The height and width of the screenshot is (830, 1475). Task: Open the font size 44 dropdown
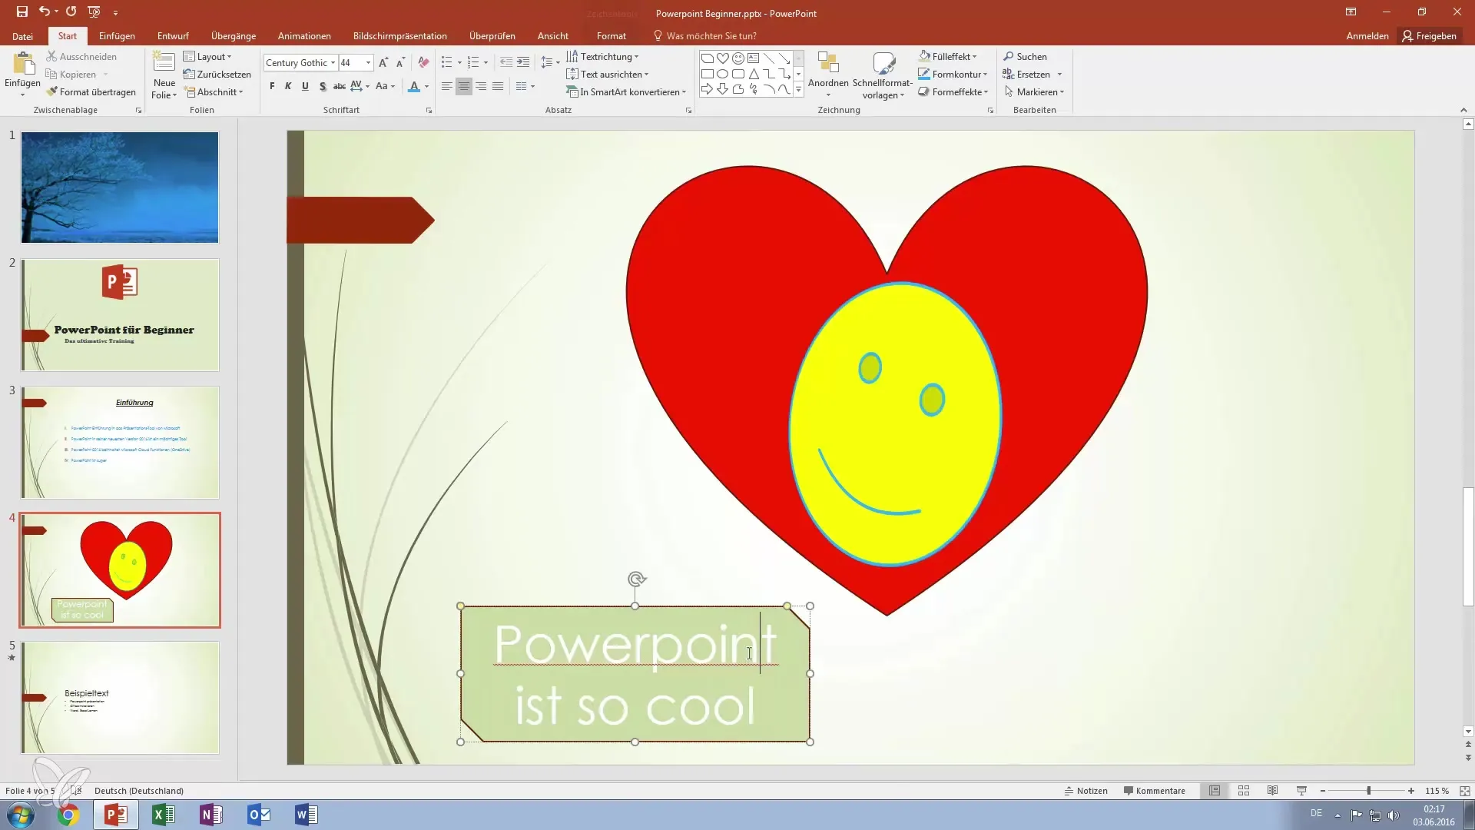coord(369,63)
